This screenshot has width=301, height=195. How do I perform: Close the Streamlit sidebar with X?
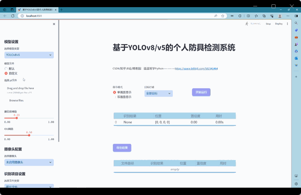click(x=54, y=24)
